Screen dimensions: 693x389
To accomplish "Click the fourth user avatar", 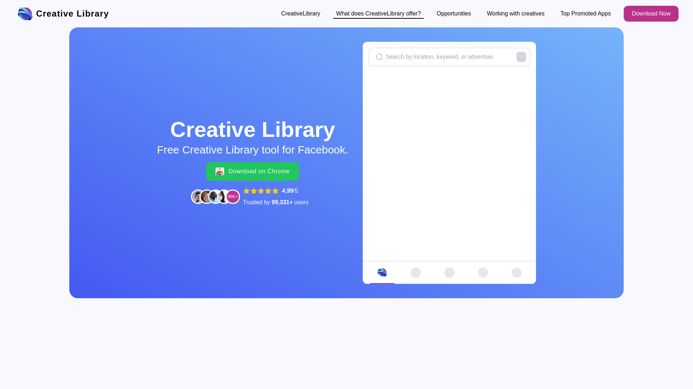I will tap(223, 197).
